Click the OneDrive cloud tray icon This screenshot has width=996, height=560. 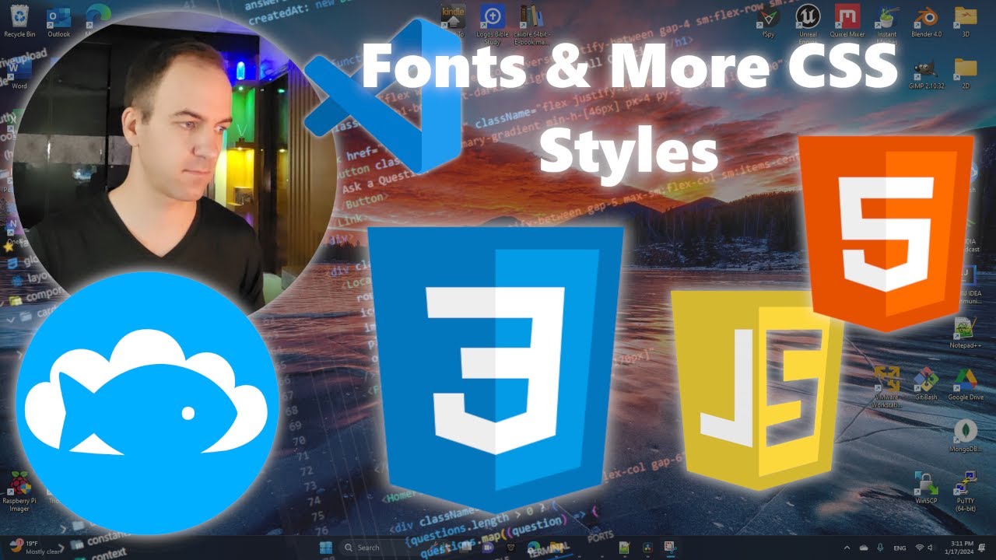tap(863, 547)
